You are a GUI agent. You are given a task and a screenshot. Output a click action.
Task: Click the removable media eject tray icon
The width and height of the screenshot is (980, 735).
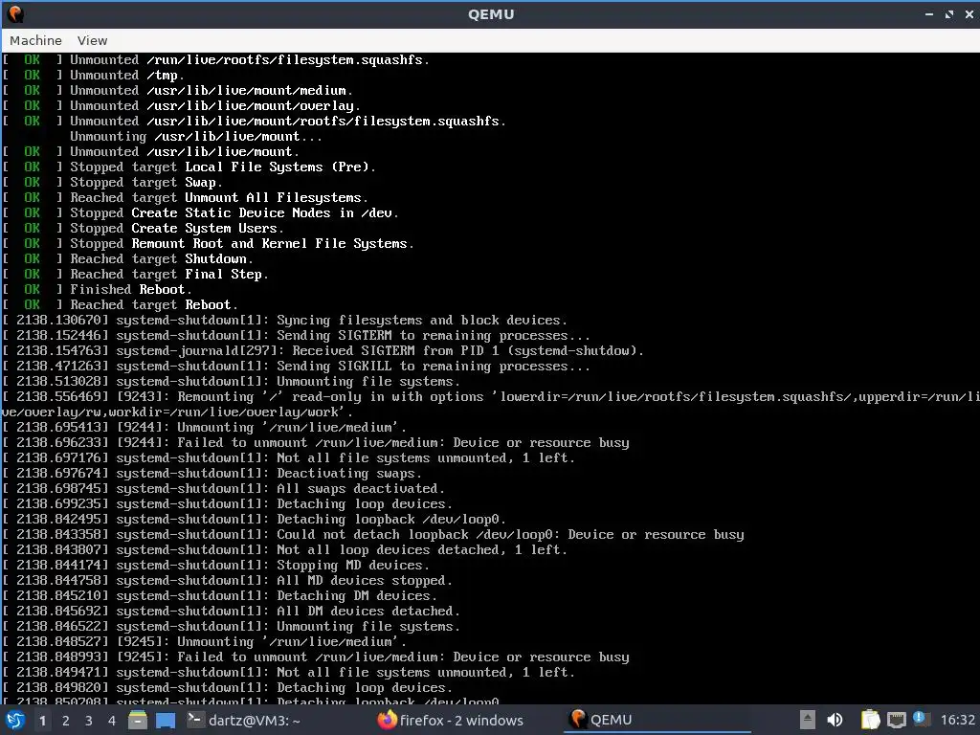click(808, 720)
